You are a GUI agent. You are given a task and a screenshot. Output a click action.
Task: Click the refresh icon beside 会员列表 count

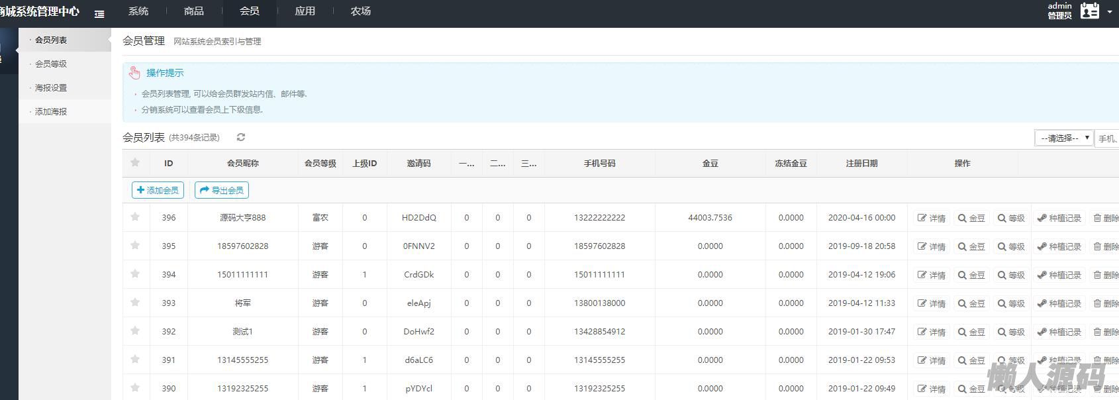click(x=241, y=137)
